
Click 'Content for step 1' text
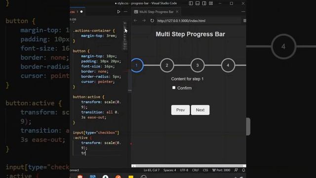click(188, 79)
